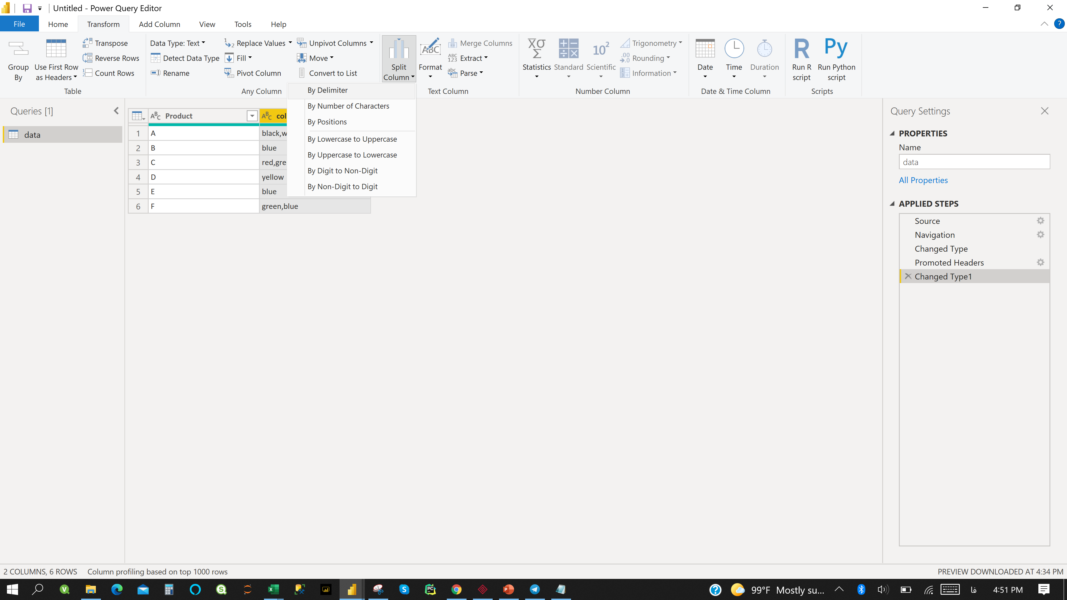Image resolution: width=1067 pixels, height=600 pixels.
Task: Open the All Properties link
Action: pos(923,180)
